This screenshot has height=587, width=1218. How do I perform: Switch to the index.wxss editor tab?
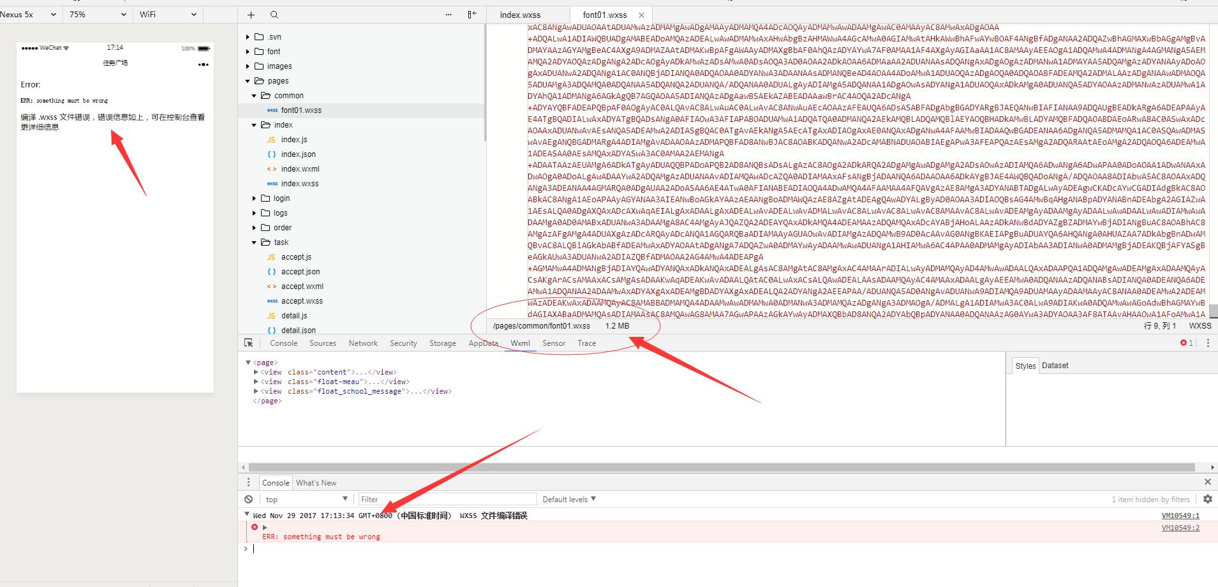click(520, 15)
